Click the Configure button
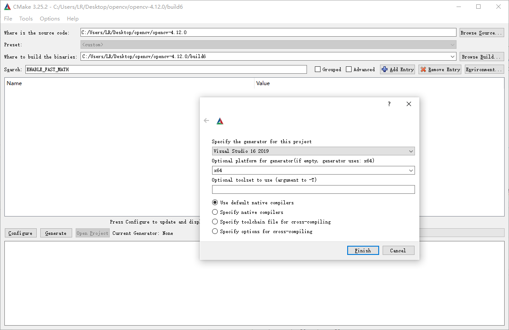The width and height of the screenshot is (509, 330). (21, 233)
